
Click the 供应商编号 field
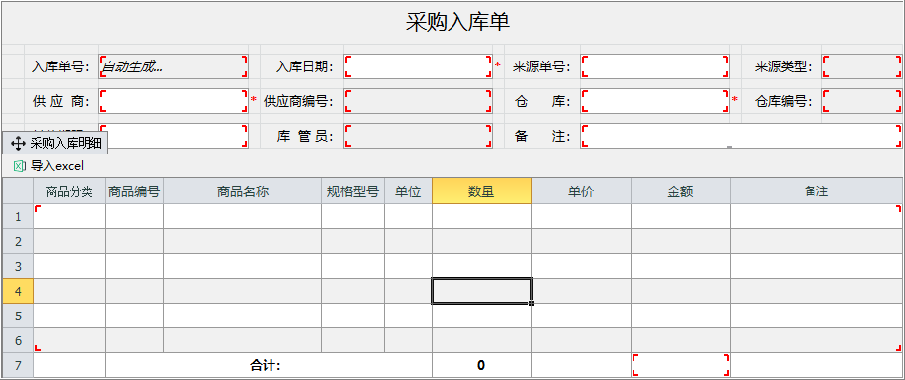tap(419, 101)
